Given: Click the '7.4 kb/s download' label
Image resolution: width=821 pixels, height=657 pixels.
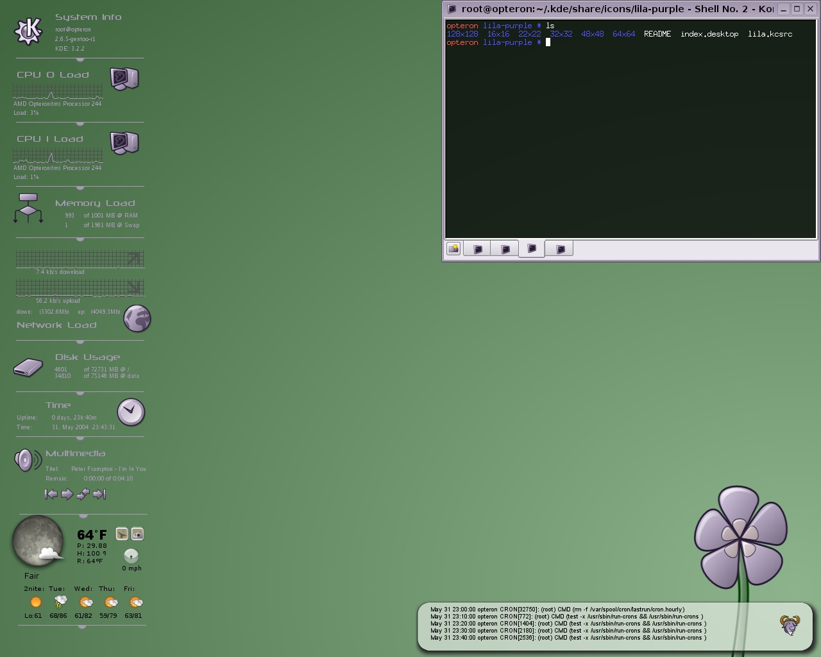Looking at the screenshot, I should 60,272.
